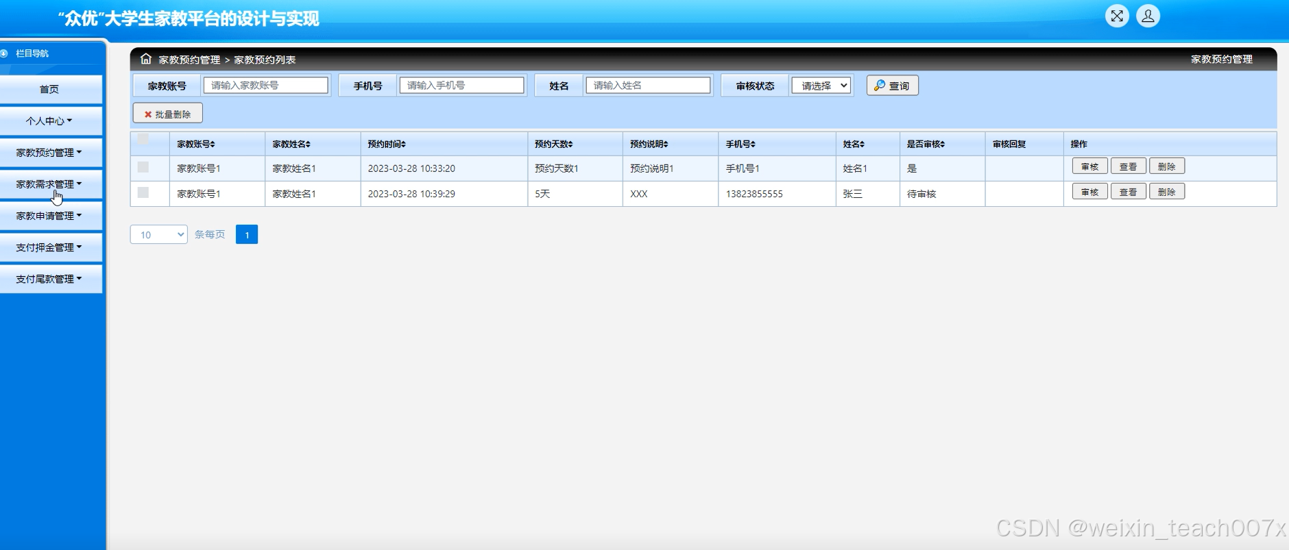Viewport: 1289px width, 550px height.
Task: Focus the 手机号 input field
Action: (461, 85)
